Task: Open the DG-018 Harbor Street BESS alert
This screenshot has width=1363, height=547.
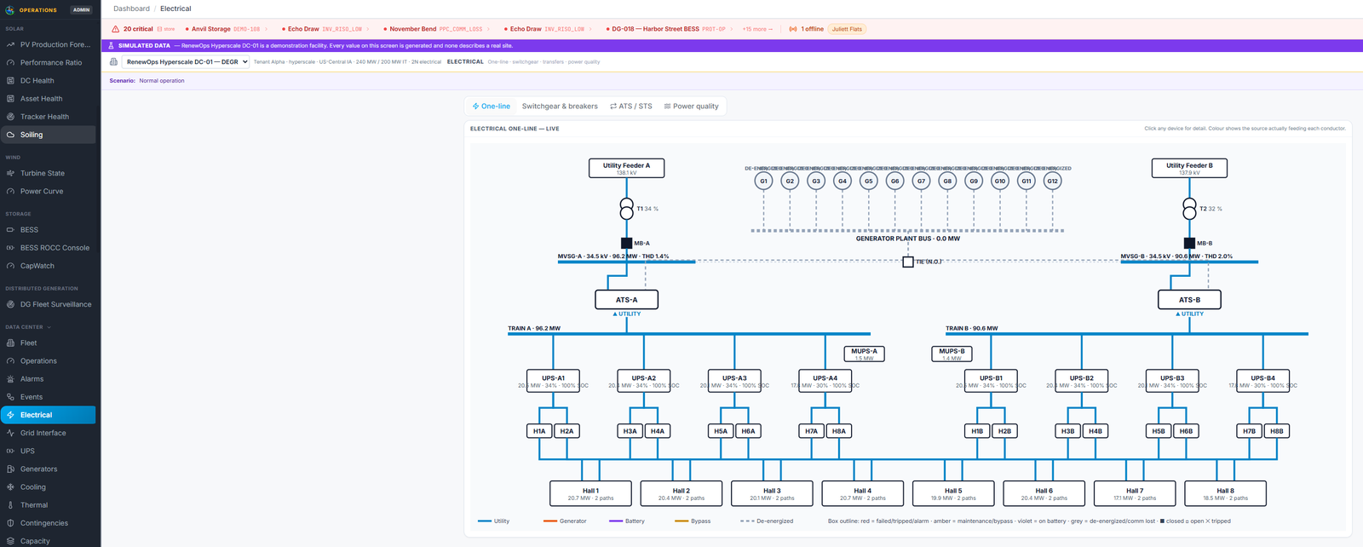Action: [x=668, y=29]
